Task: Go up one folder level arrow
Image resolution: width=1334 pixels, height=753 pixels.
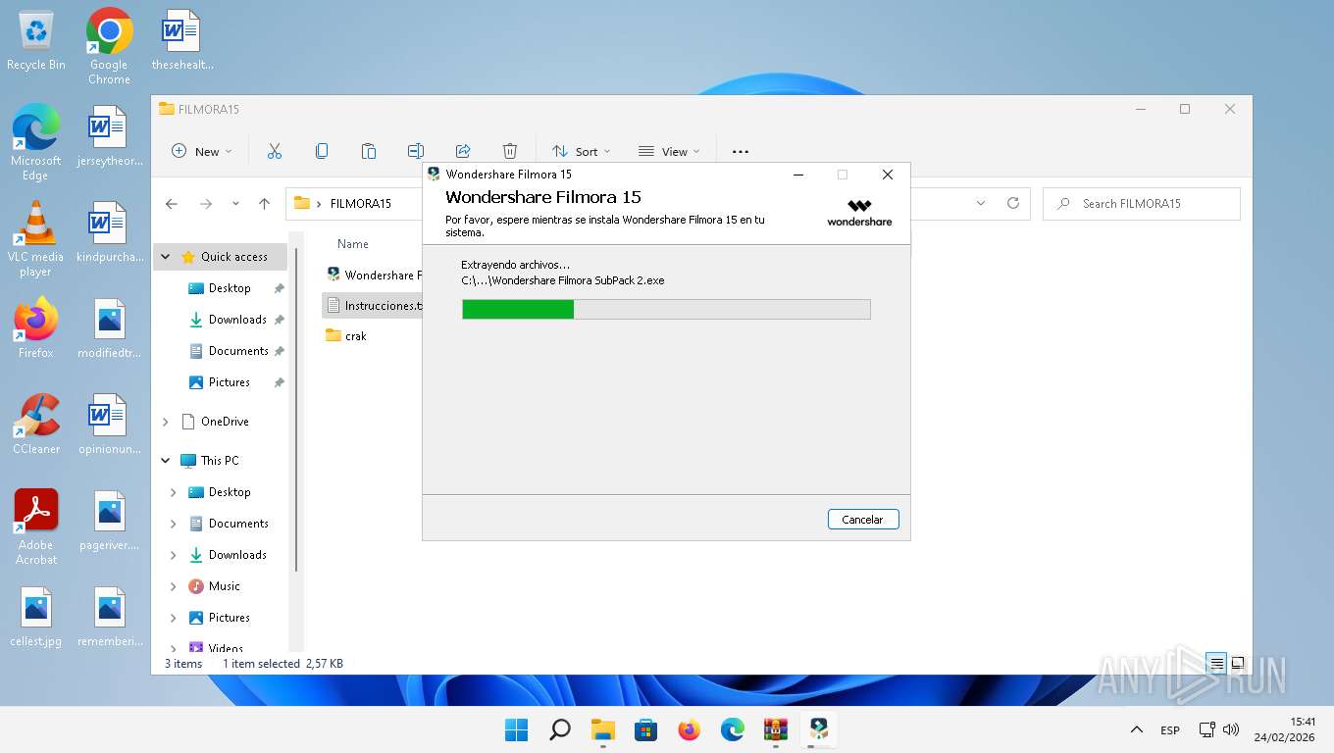Action: (x=264, y=204)
